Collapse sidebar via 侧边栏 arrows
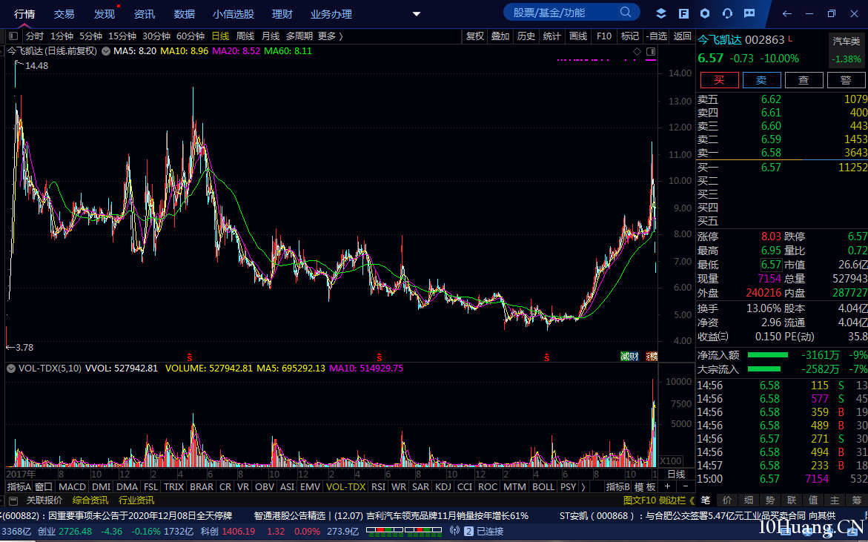868x542 pixels. pos(692,500)
